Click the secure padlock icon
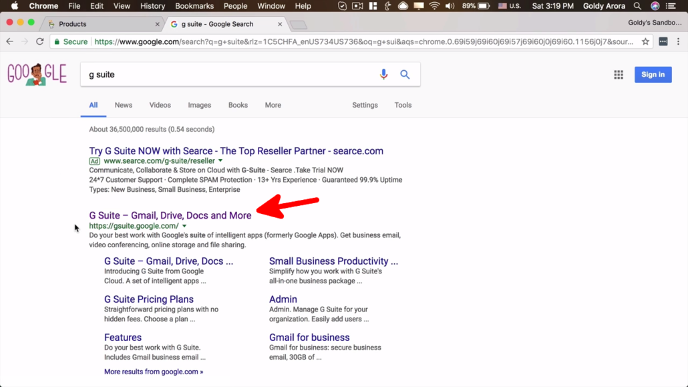The width and height of the screenshot is (688, 387). pos(57,41)
